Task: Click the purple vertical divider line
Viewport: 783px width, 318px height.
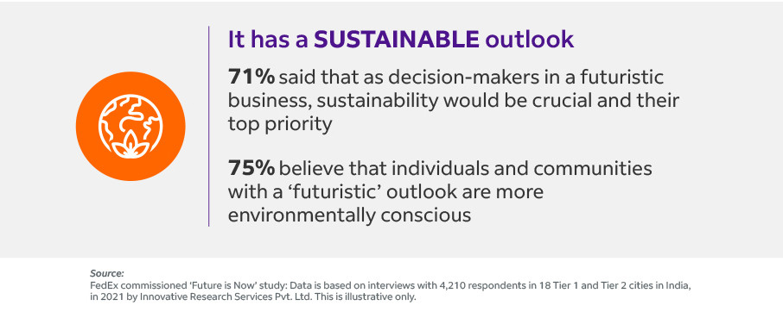Action: pyautogui.click(x=208, y=126)
